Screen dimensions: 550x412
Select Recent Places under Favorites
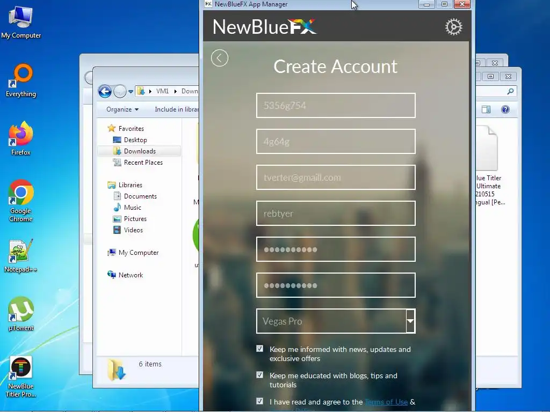coord(143,162)
